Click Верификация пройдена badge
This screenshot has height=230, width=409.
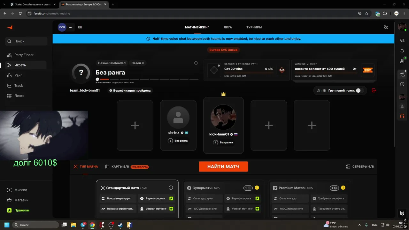click(x=130, y=90)
